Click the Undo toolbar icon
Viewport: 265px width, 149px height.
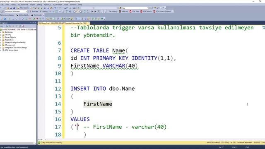click(55, 8)
